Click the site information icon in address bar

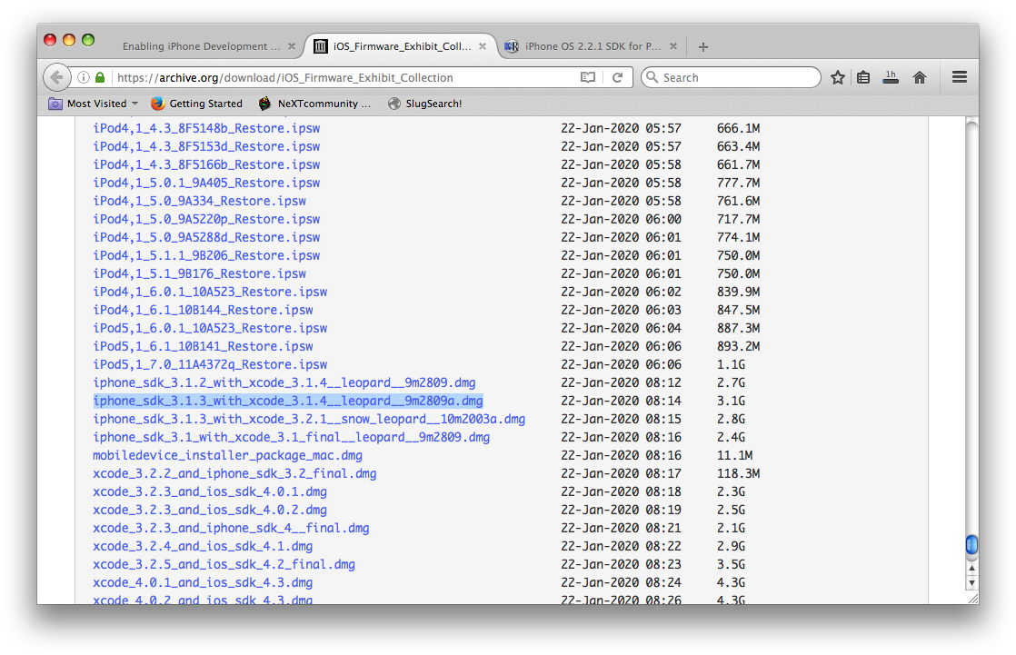[x=84, y=78]
